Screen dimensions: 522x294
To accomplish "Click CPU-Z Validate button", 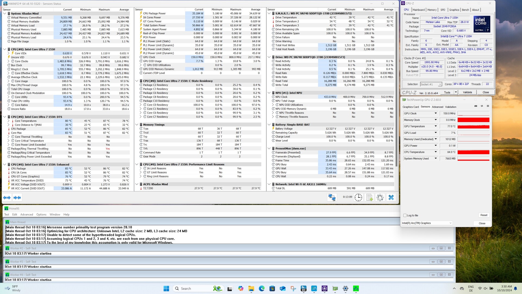I will (467, 92).
